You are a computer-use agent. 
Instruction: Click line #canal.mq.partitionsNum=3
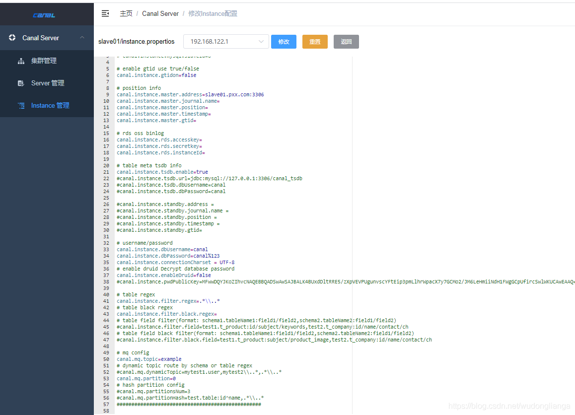pos(153,392)
